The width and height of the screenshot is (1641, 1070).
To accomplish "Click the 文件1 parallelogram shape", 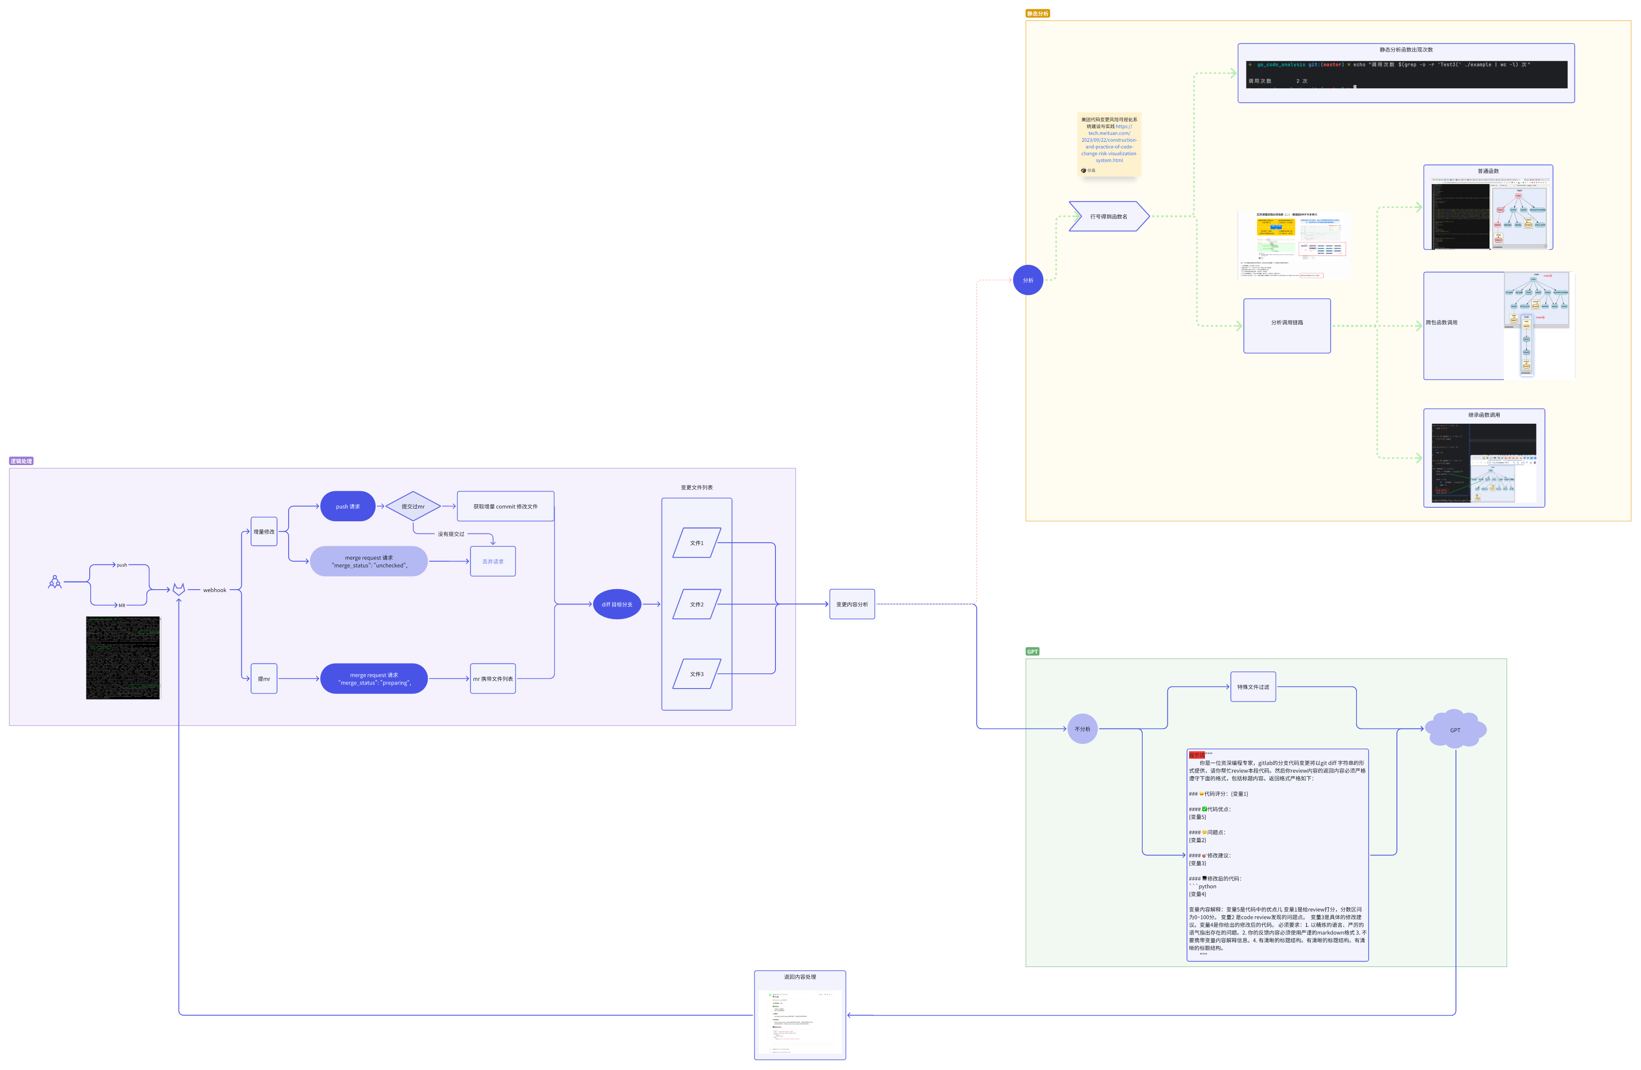I will point(696,543).
